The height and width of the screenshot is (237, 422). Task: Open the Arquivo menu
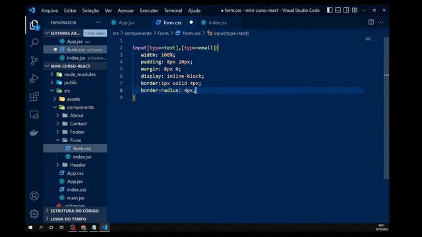click(49, 11)
